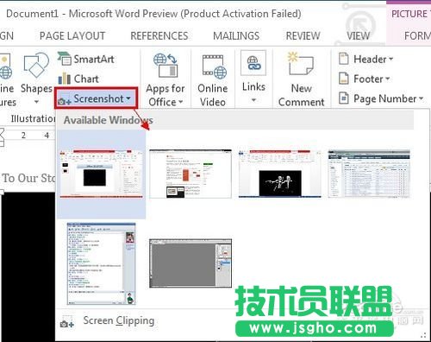Switch to the VIEW tab
Viewport: 431px width, 342px height.
358,35
